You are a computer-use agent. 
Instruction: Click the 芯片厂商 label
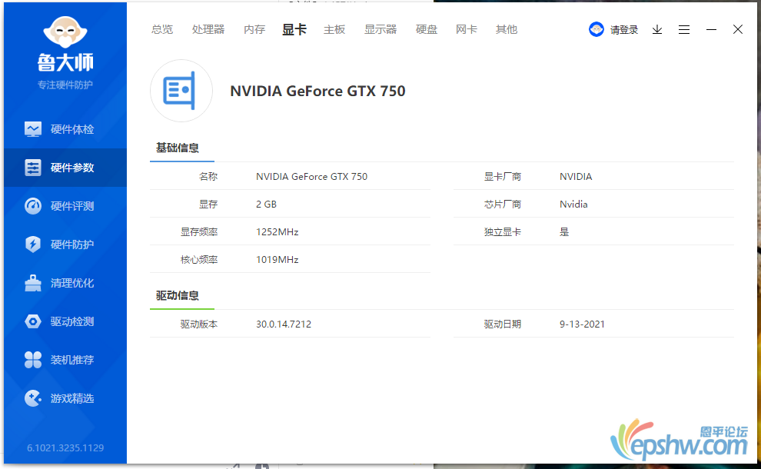click(502, 205)
